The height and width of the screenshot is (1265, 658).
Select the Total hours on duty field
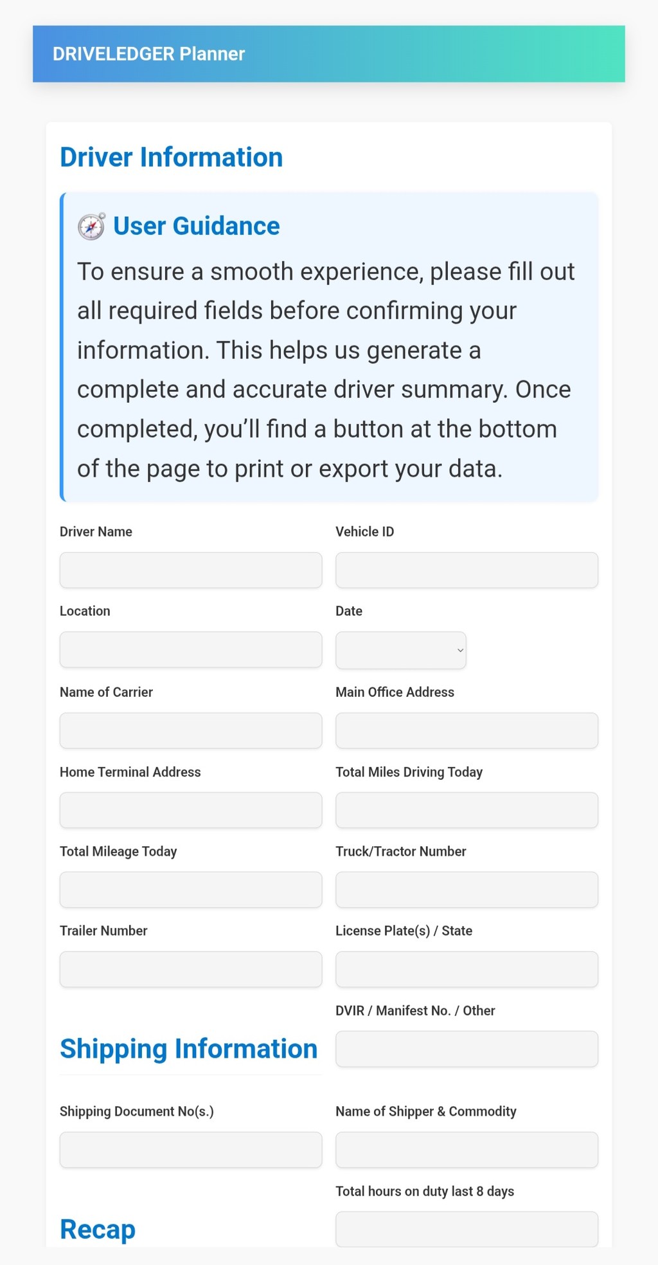coord(467,1229)
